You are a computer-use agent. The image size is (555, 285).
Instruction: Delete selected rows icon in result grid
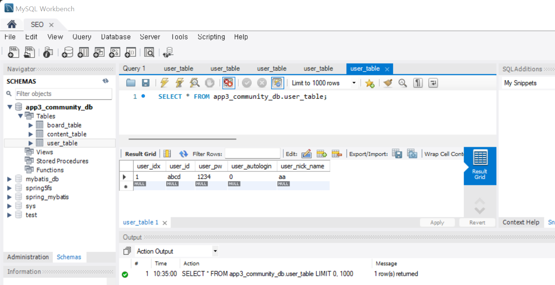click(x=337, y=154)
